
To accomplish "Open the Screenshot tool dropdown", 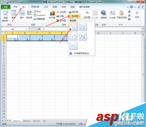I will (40, 19).
